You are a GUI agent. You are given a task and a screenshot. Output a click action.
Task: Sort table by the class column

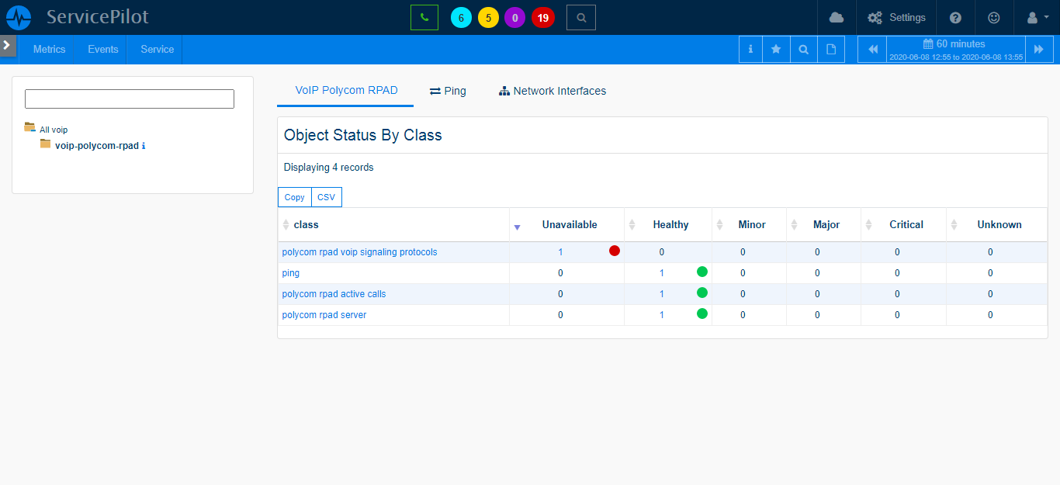pyautogui.click(x=306, y=225)
